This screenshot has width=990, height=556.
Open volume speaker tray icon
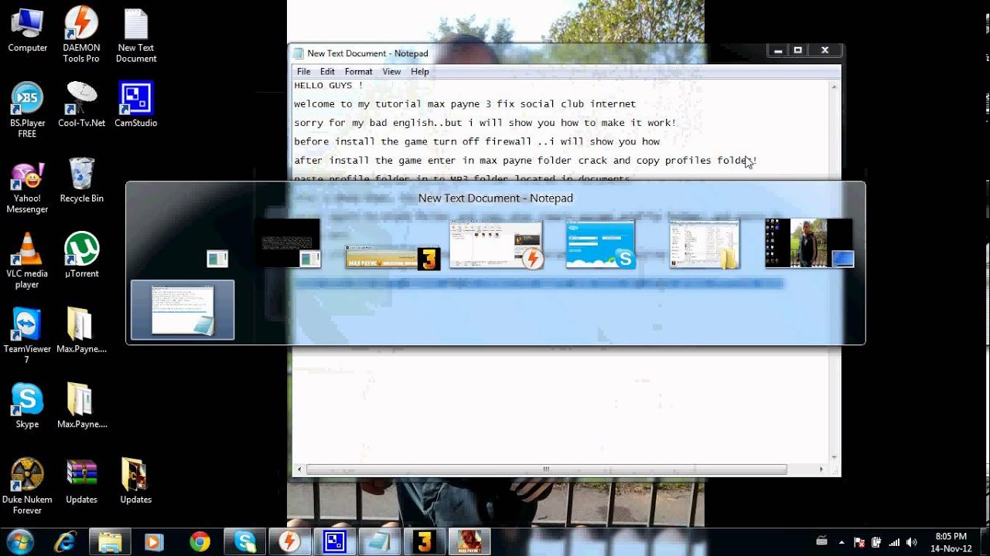(x=911, y=542)
